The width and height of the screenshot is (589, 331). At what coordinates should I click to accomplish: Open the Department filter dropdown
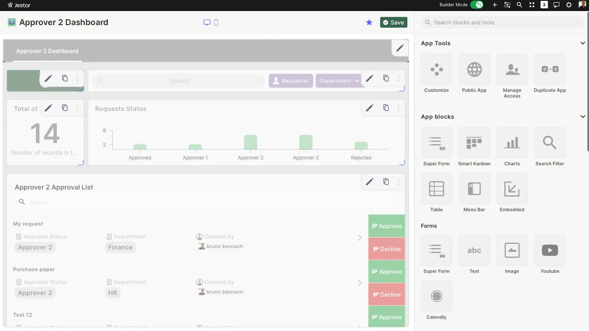[x=339, y=81]
